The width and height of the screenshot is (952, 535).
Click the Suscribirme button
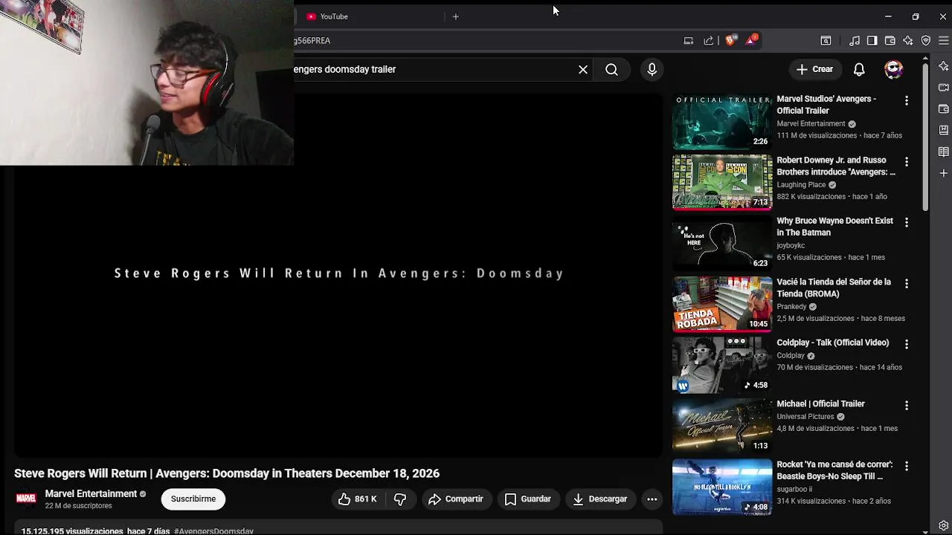pyautogui.click(x=193, y=499)
